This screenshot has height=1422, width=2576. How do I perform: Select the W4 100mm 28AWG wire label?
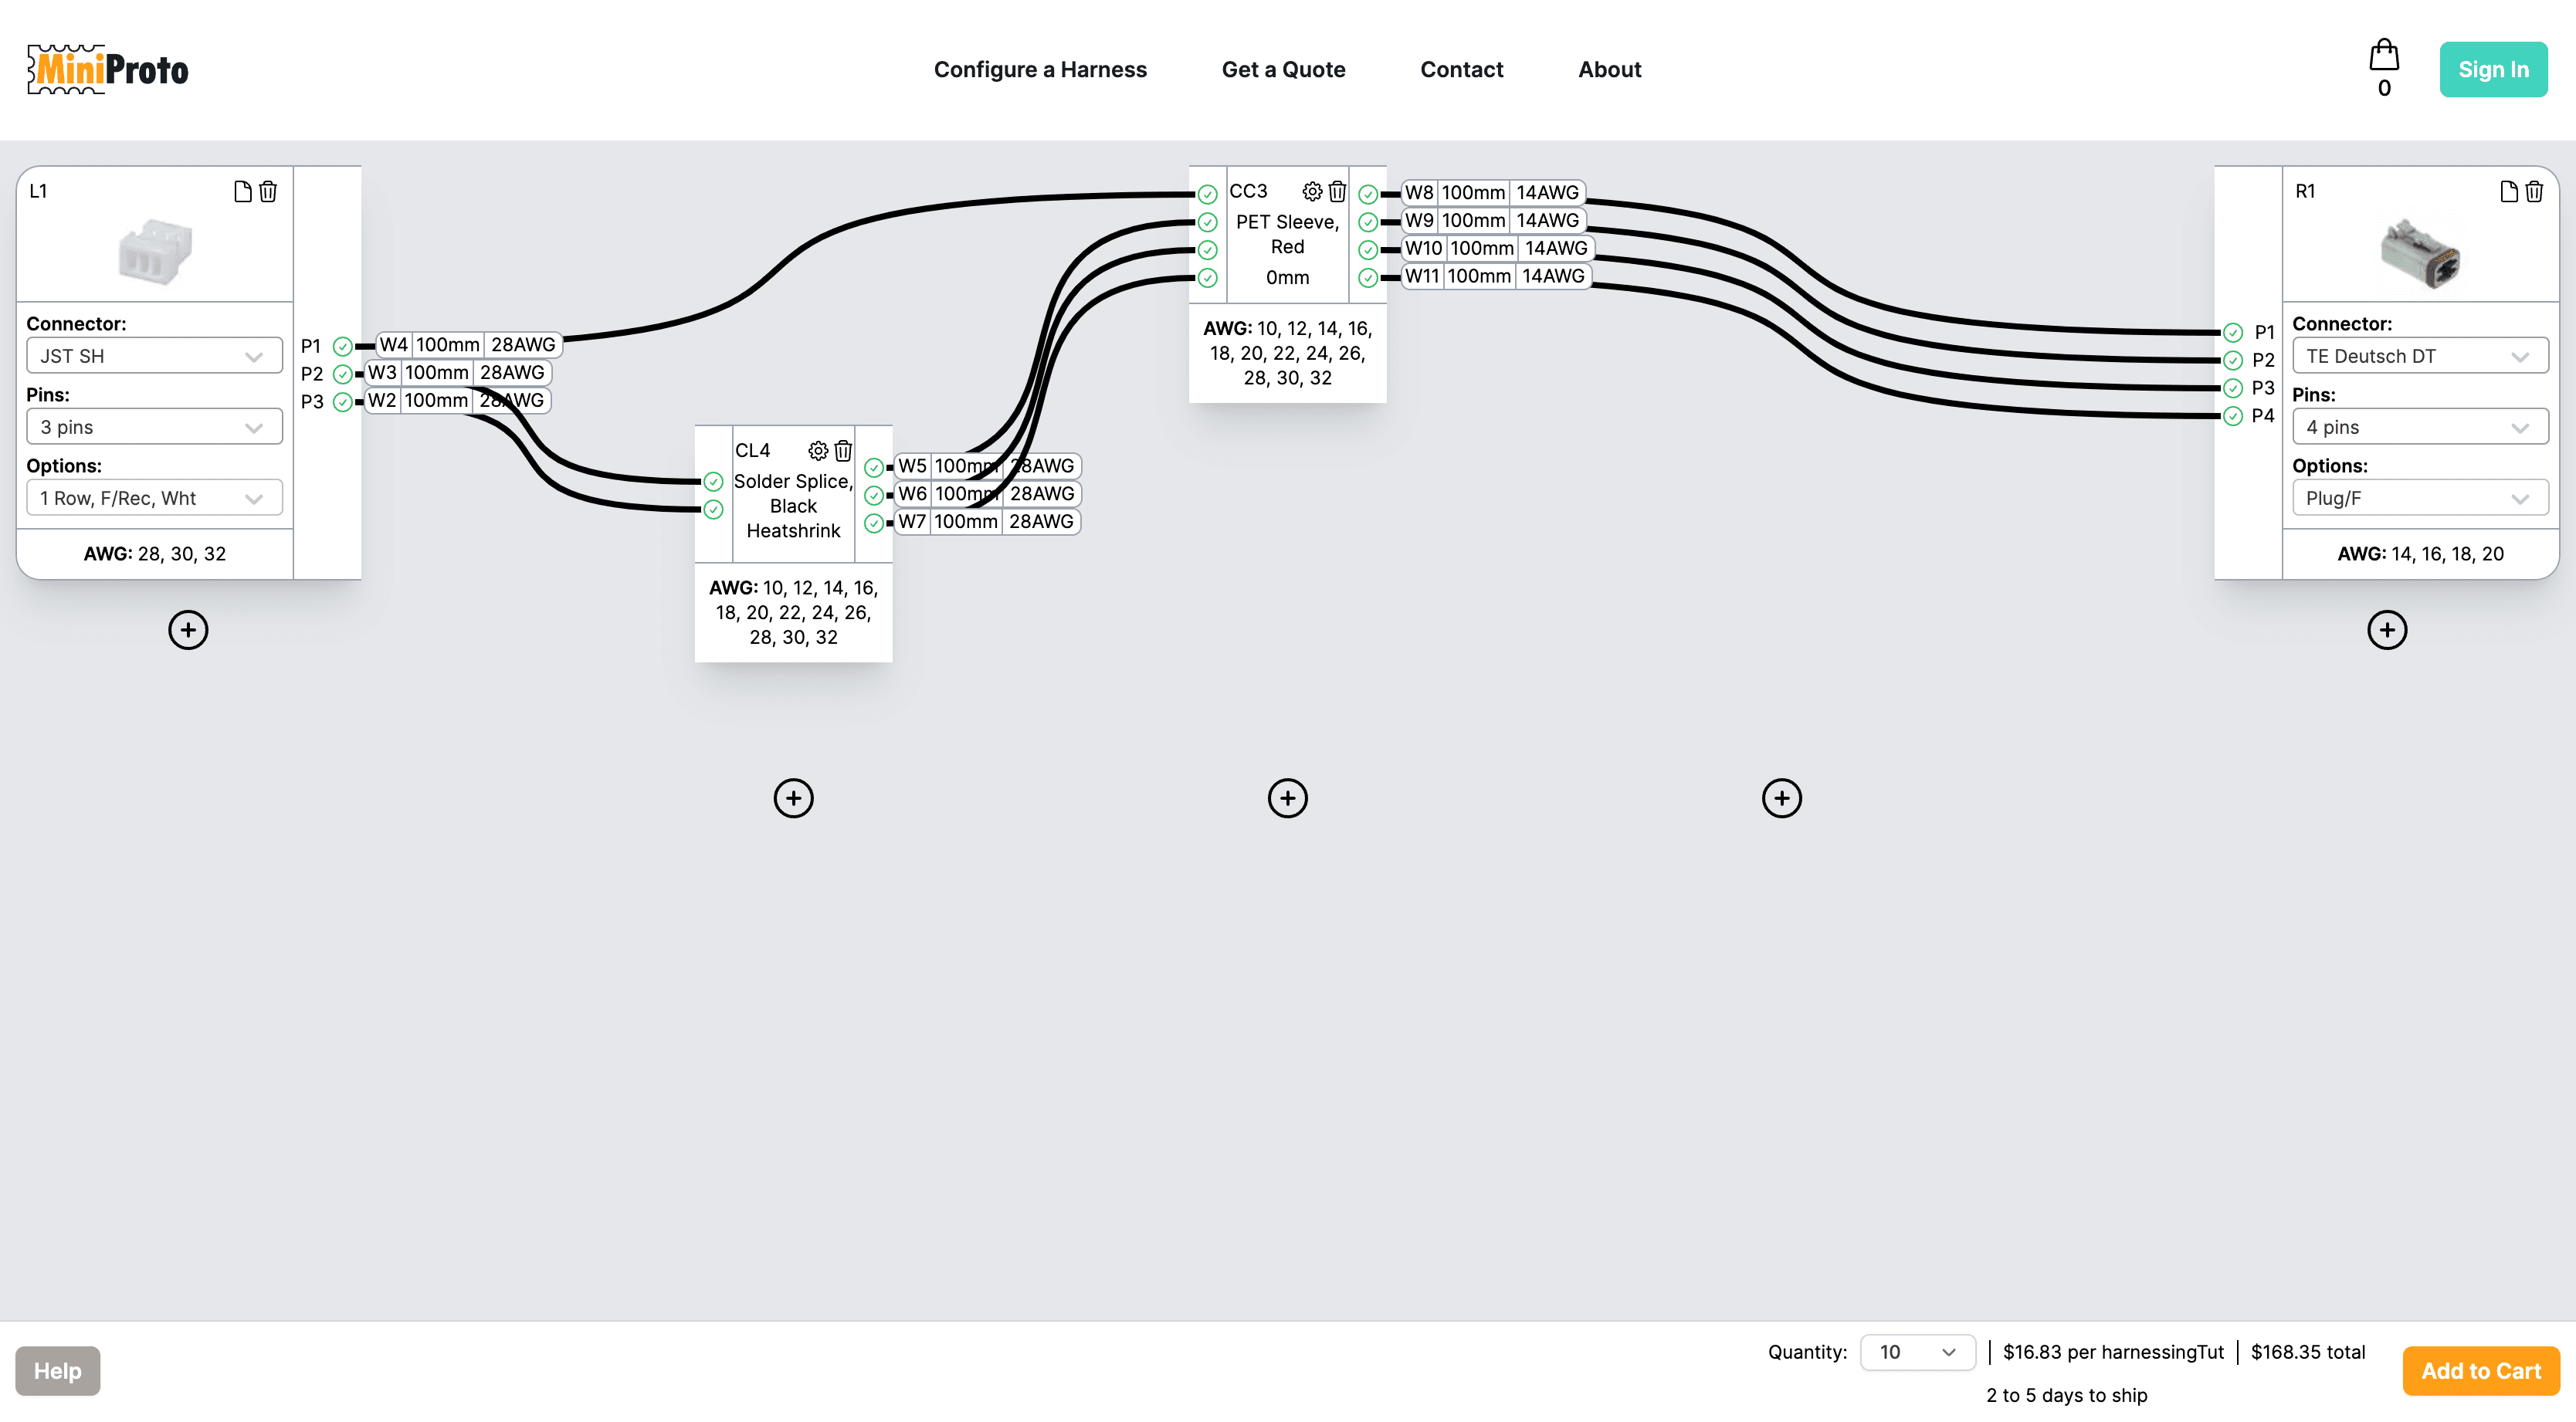(x=468, y=345)
